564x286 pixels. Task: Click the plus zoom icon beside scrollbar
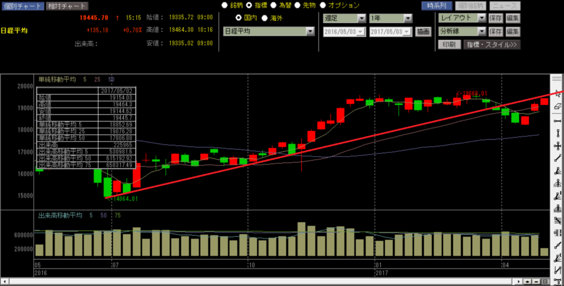(x=528, y=281)
